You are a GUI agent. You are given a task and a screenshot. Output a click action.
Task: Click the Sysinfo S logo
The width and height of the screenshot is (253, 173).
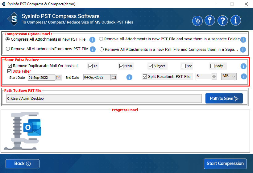(x=13, y=19)
